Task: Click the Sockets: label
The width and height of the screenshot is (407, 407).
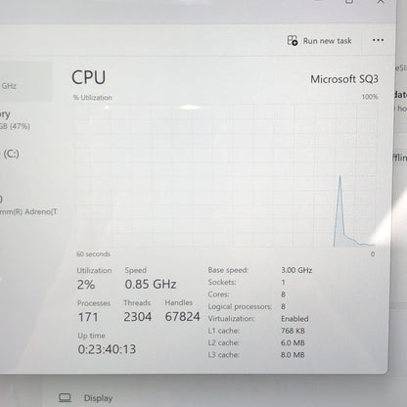Action: click(222, 282)
